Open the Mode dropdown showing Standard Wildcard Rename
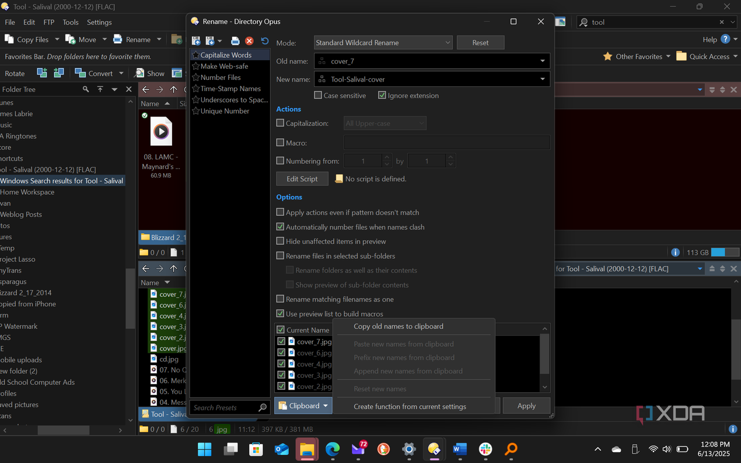Screen dimensions: 741x463 [383, 43]
